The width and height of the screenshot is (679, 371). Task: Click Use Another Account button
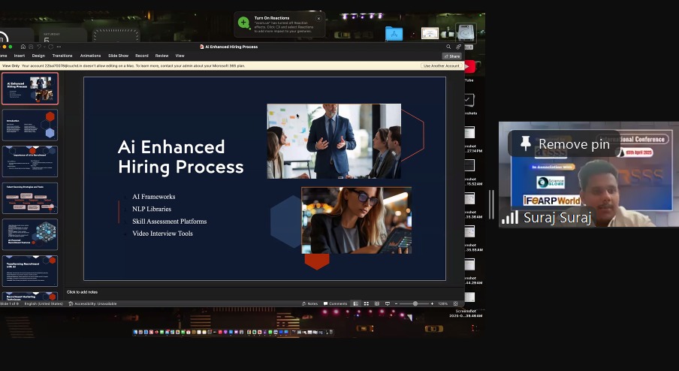click(441, 66)
